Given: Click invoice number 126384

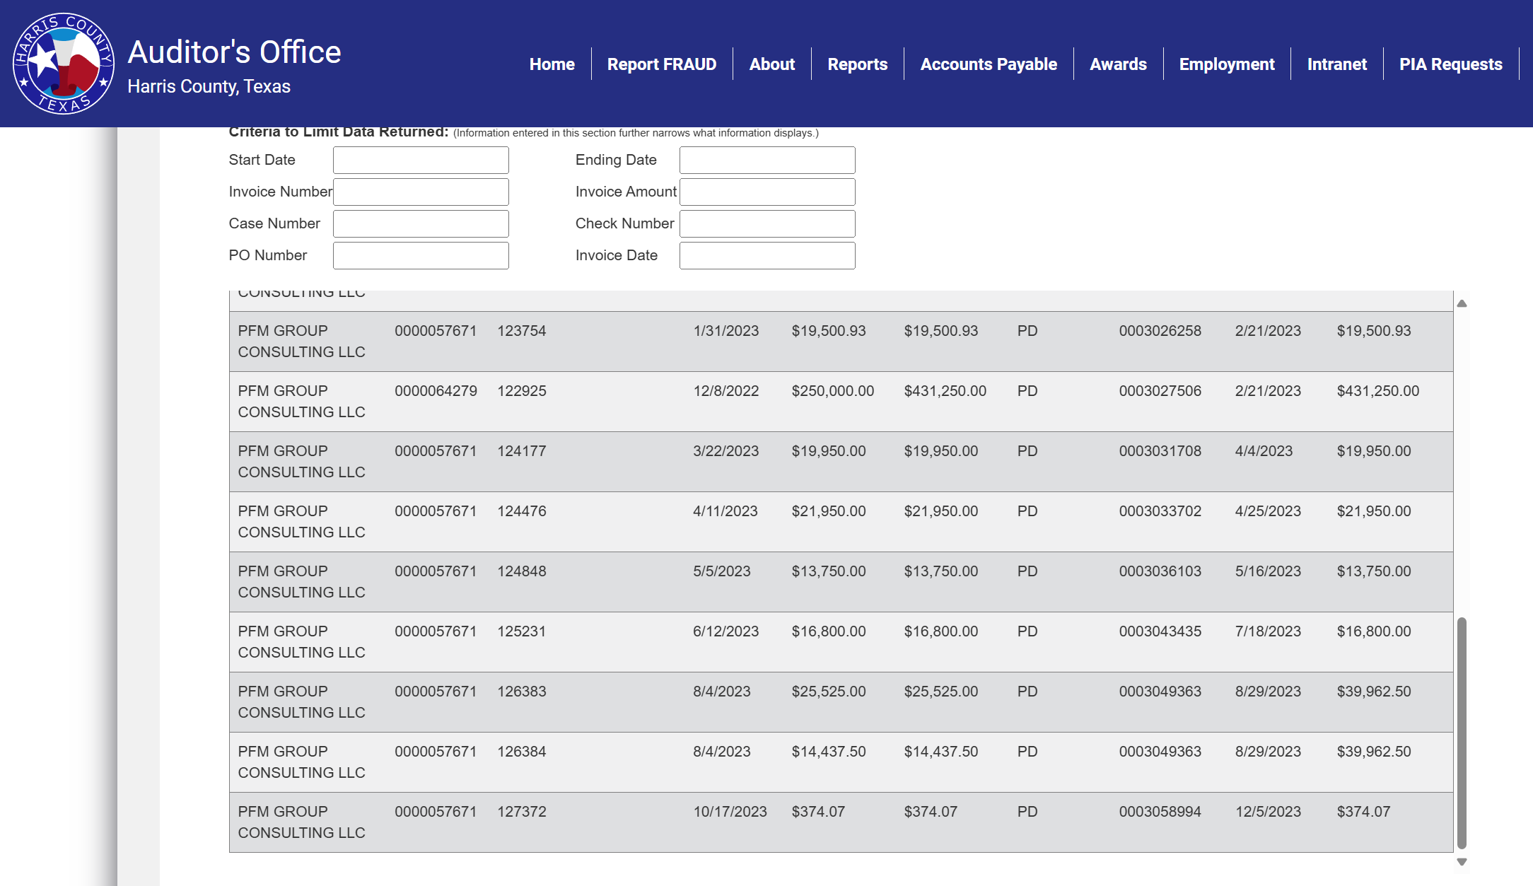Looking at the screenshot, I should click(522, 752).
